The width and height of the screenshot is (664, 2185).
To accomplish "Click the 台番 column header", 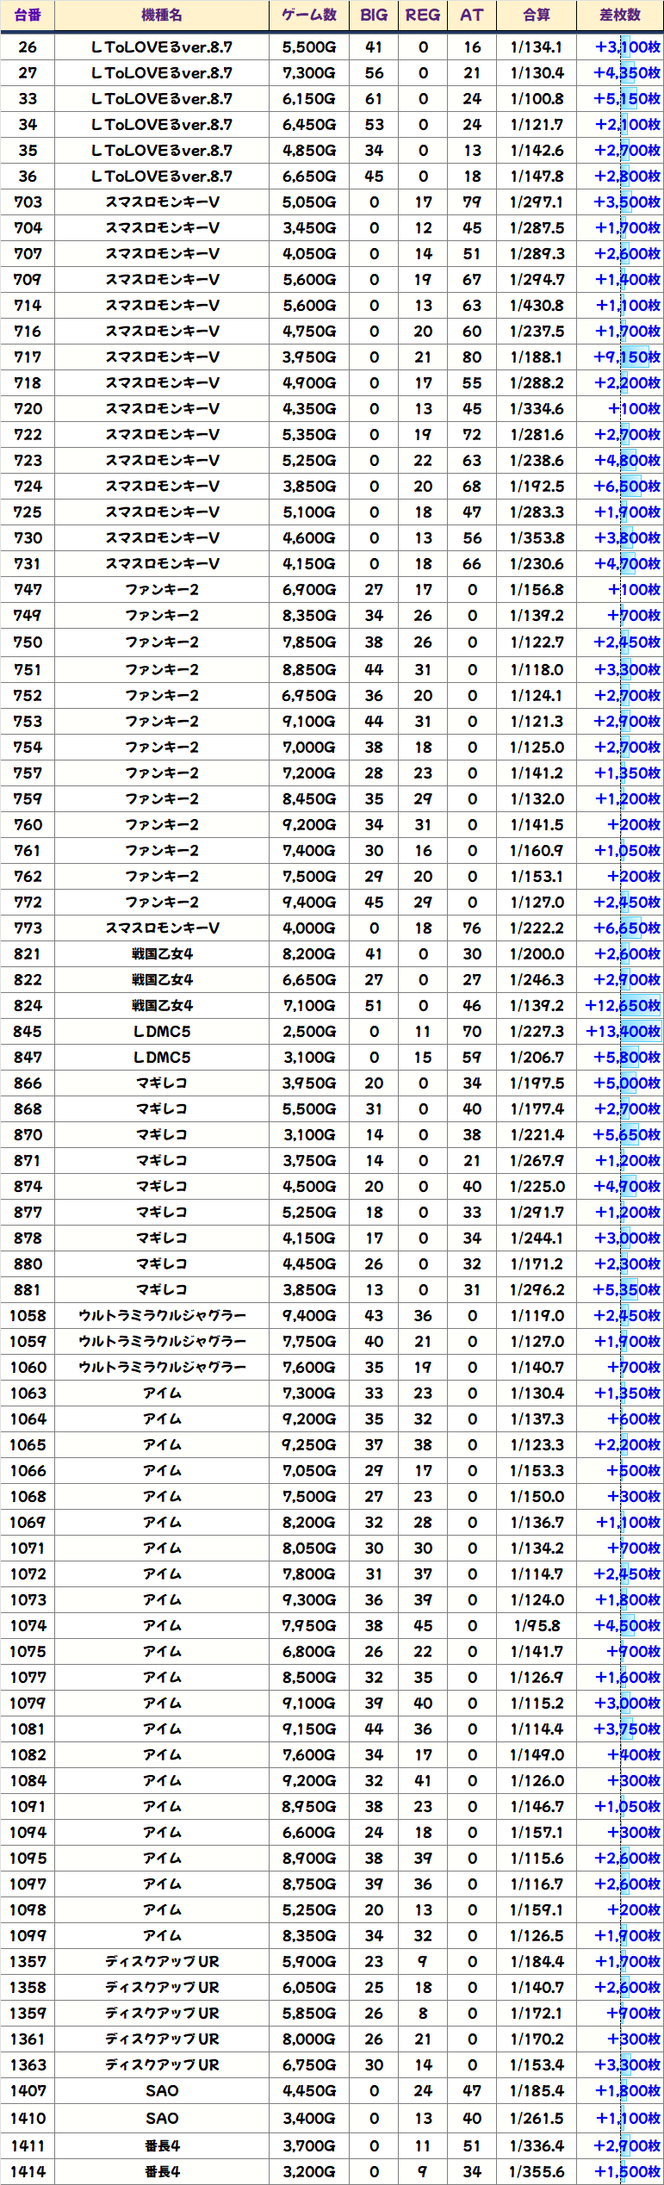I will [x=28, y=16].
